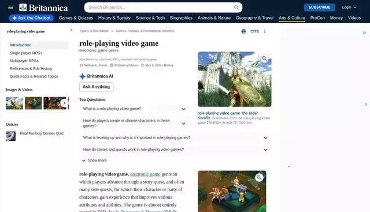
Task: Collapse sidebar with left chevron icon
Action: coord(72,30)
